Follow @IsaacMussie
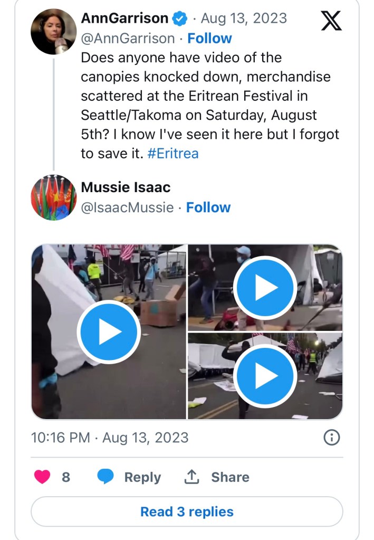The height and width of the screenshot is (540, 374). tap(208, 207)
